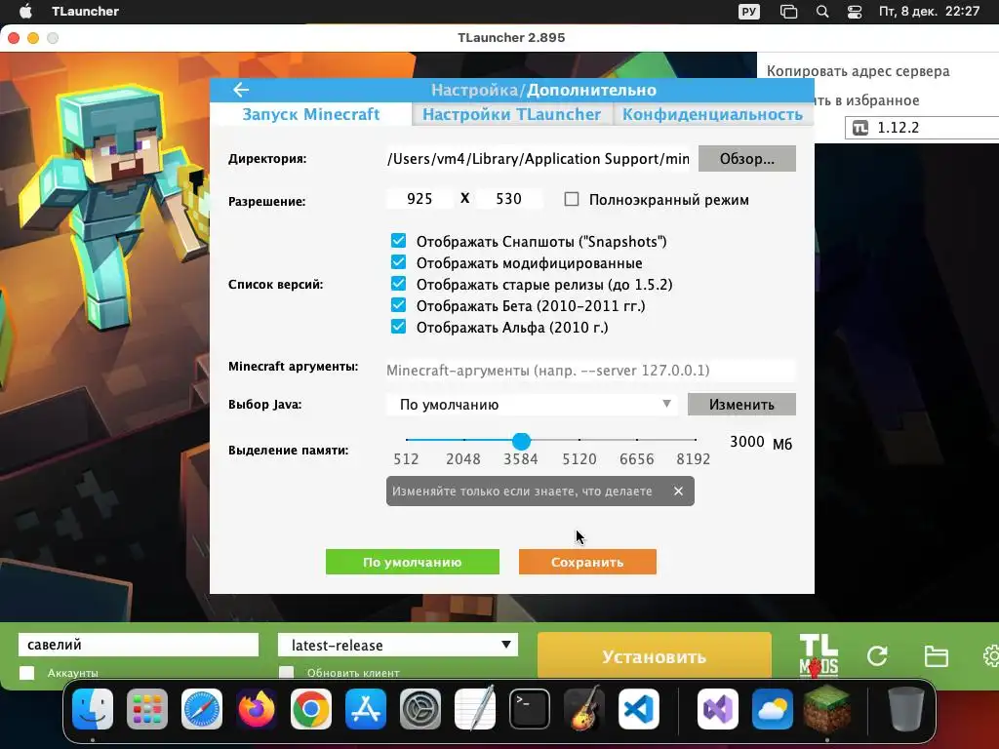Image resolution: width=999 pixels, height=749 pixels.
Task: Click the resolution height field 530
Action: pyautogui.click(x=509, y=199)
